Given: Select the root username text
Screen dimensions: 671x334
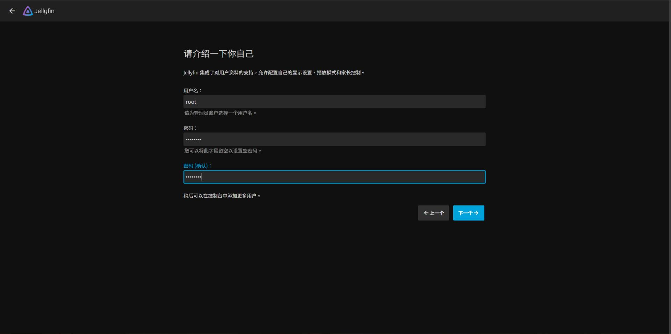Looking at the screenshot, I should click(191, 102).
